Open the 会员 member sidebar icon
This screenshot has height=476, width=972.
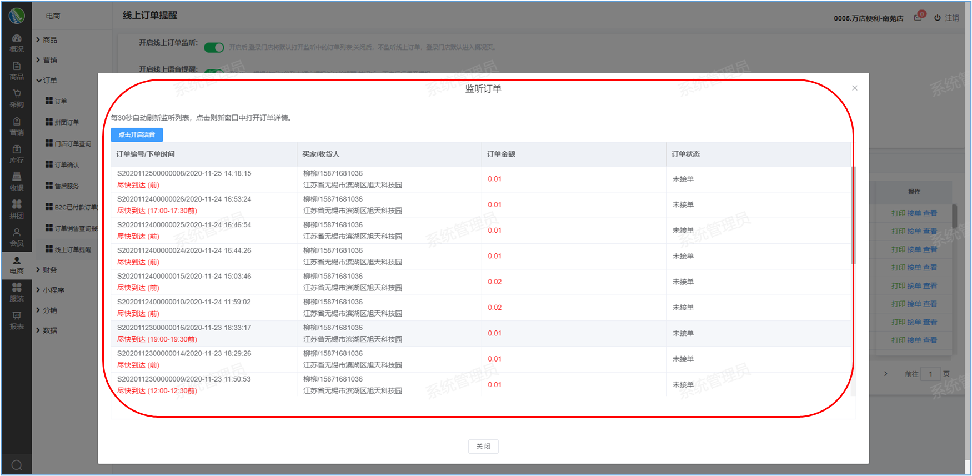(x=17, y=237)
